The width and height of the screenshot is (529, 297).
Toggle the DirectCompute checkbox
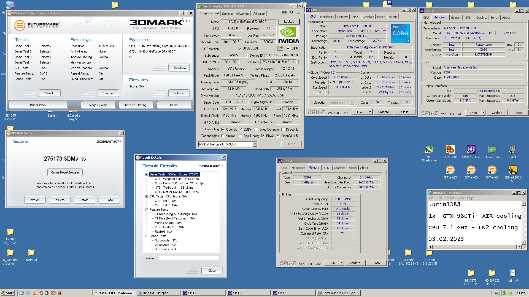256,129
